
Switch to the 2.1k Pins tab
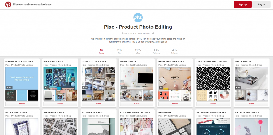pos(120,51)
